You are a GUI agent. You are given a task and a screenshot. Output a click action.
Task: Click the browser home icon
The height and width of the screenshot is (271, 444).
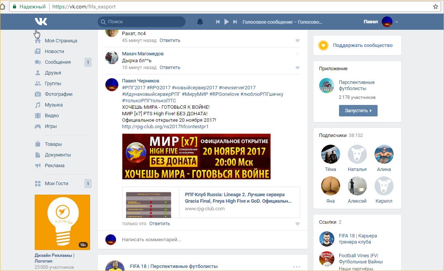point(3,6)
